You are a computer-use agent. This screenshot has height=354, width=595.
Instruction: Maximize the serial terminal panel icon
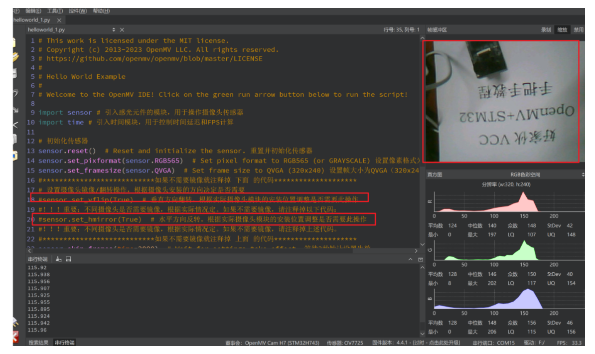[421, 259]
